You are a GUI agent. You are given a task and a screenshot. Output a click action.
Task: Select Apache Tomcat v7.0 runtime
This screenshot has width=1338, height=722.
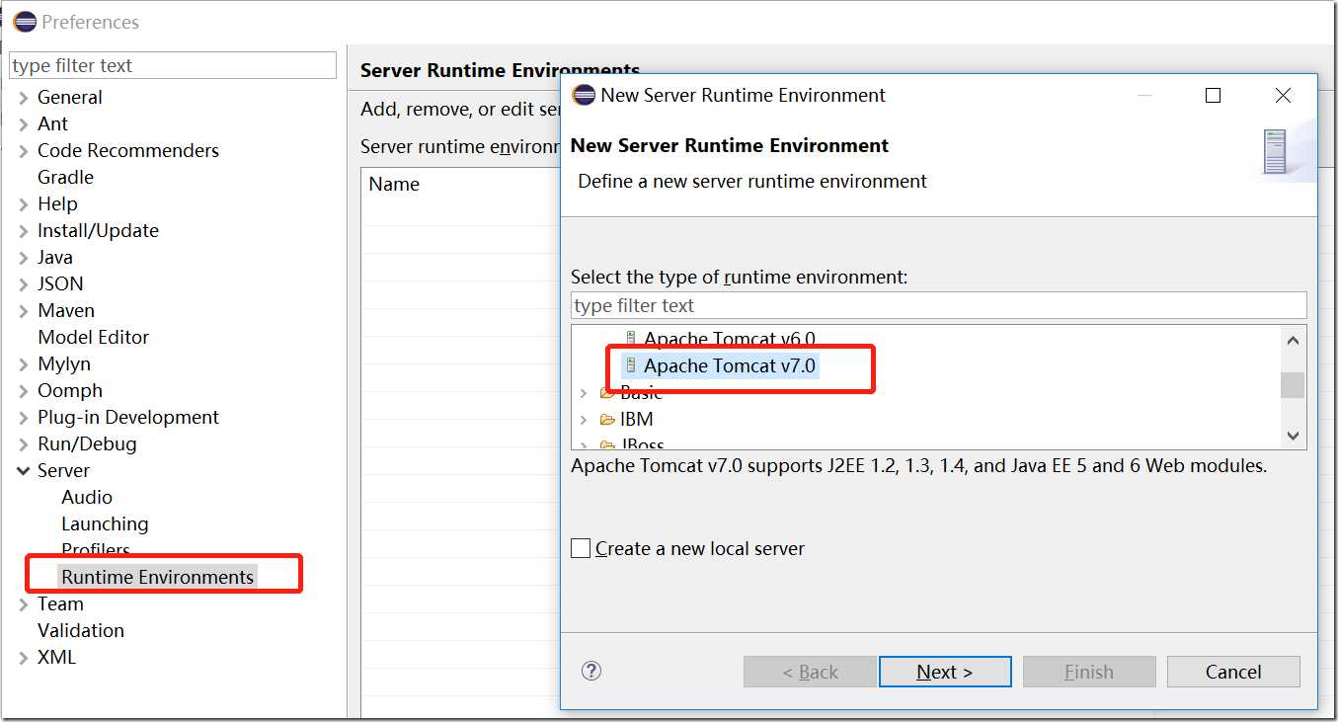(x=730, y=365)
